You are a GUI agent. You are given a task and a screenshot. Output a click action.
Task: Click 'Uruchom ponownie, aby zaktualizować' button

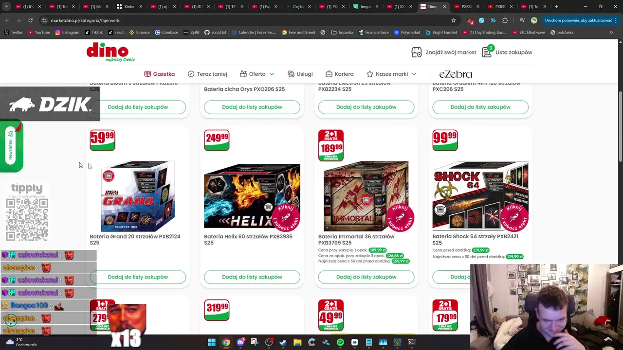point(578,20)
